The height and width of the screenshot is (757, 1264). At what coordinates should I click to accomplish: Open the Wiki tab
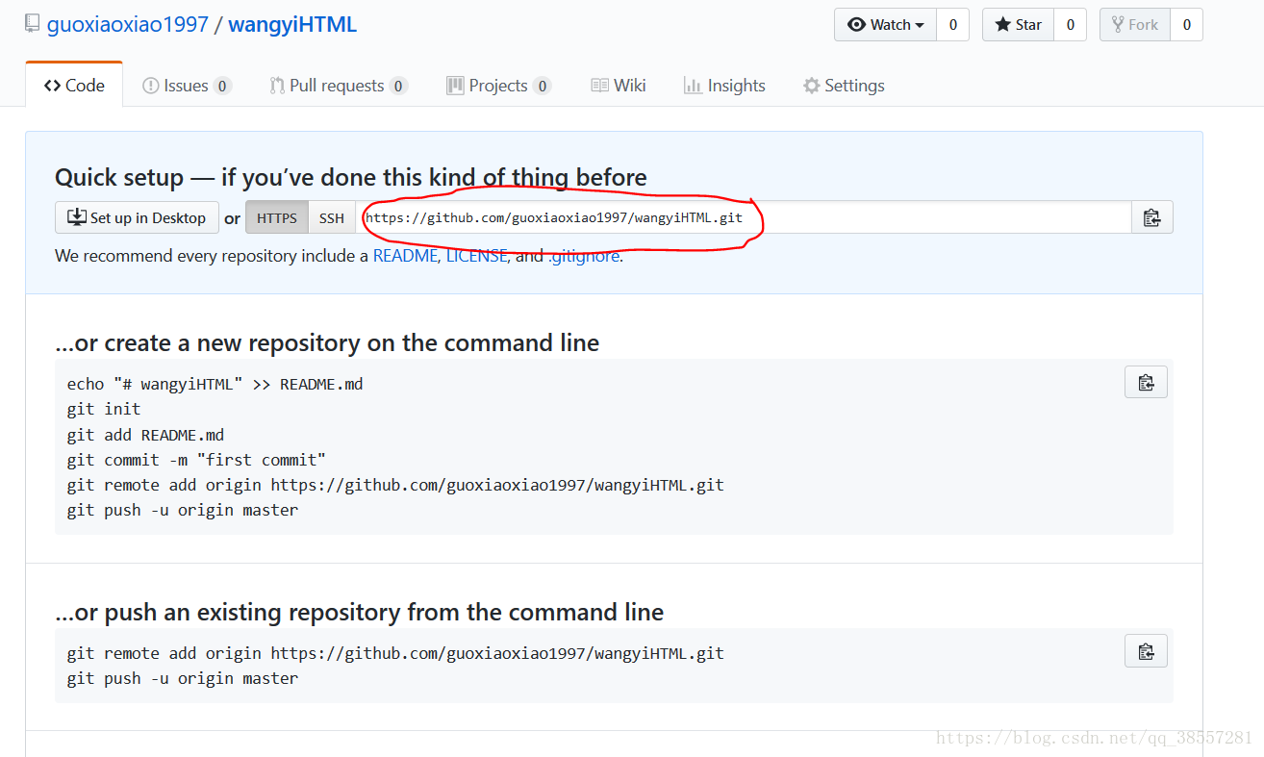pos(619,86)
